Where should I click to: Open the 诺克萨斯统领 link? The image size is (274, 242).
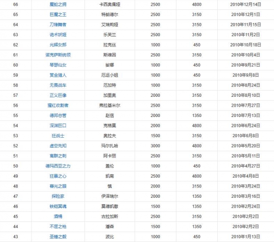pyautogui.click(x=58, y=55)
